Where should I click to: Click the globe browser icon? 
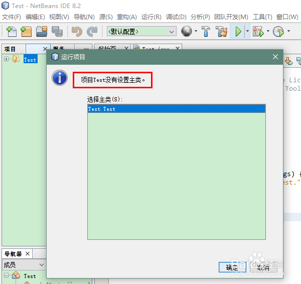pyautogui.click(x=187, y=31)
